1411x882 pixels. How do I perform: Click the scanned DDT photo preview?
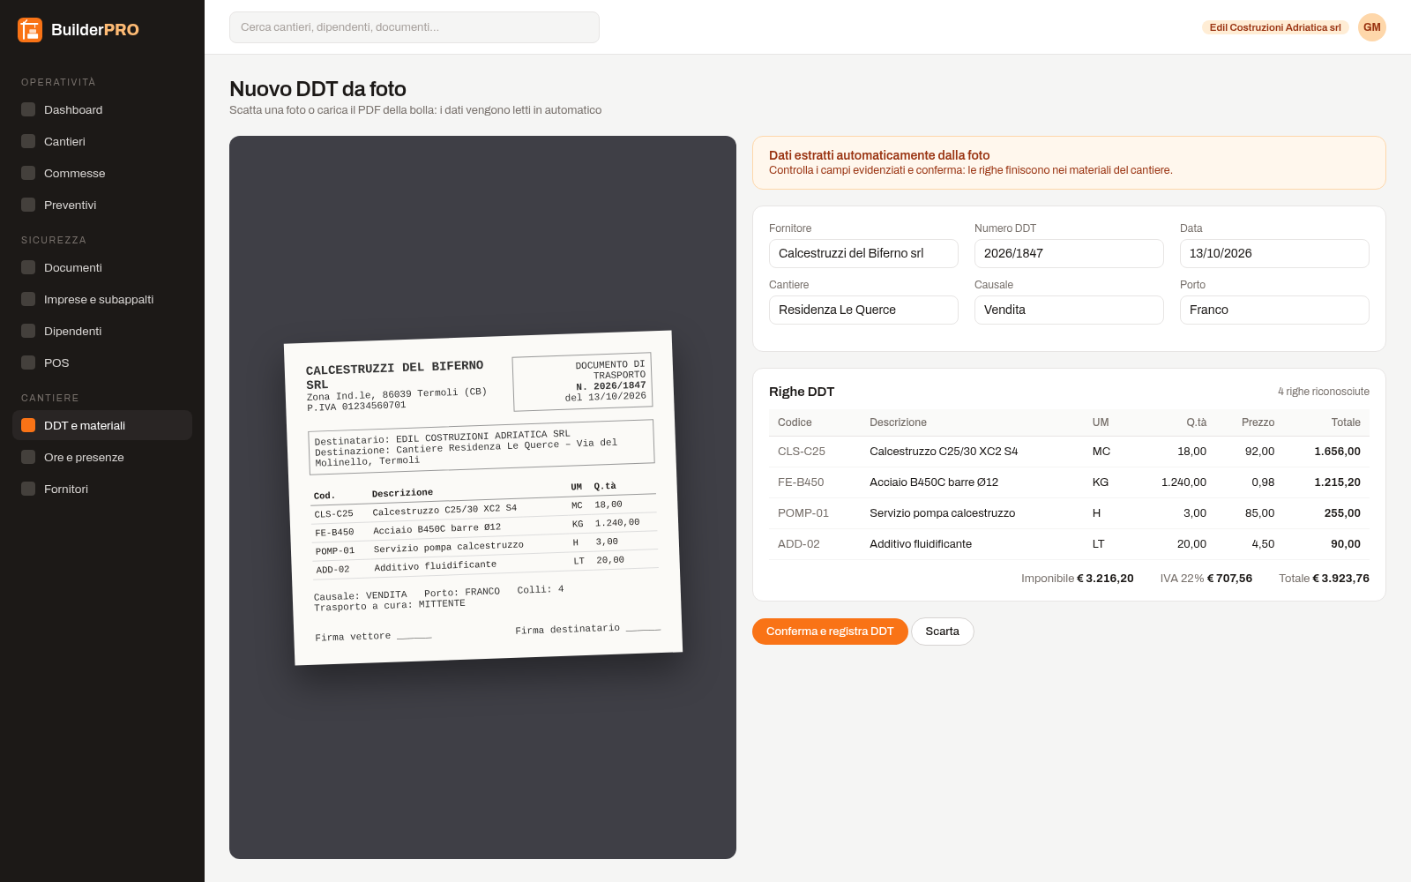(x=482, y=497)
